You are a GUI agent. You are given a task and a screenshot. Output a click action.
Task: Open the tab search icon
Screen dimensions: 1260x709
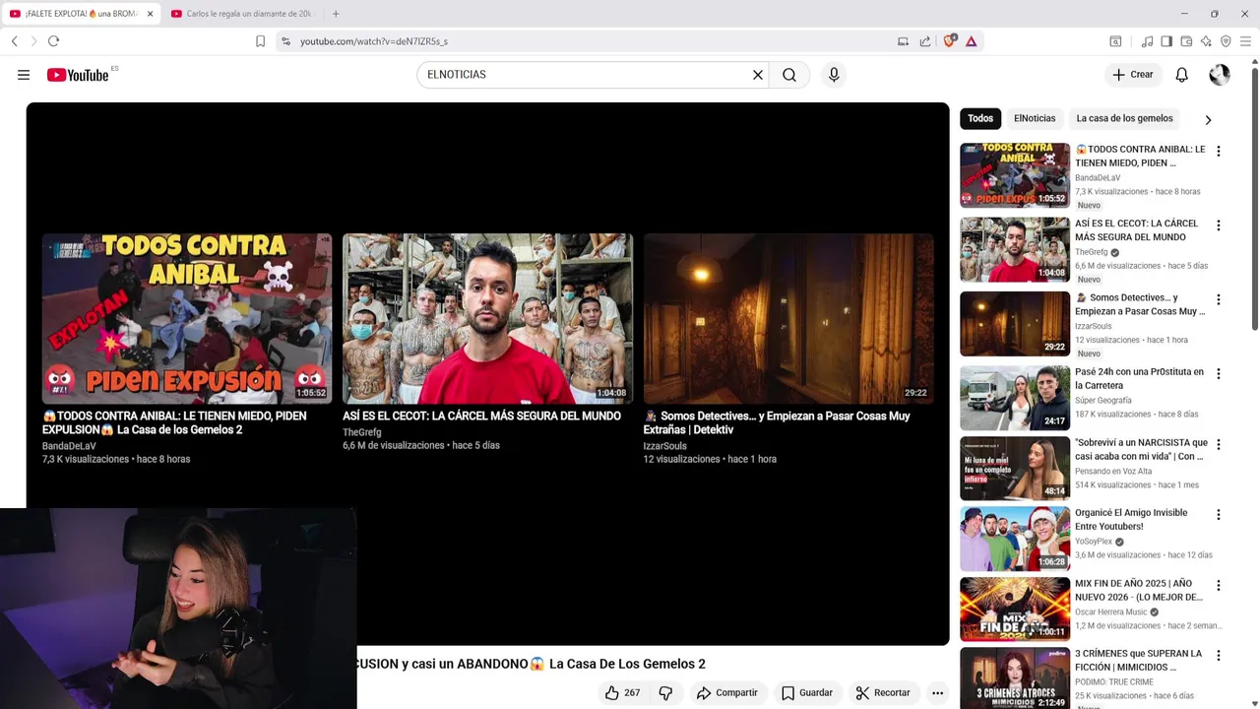point(1115,41)
